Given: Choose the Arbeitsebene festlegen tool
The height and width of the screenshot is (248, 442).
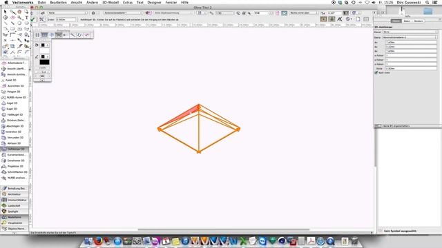Looking at the screenshot, I should (x=15, y=63).
